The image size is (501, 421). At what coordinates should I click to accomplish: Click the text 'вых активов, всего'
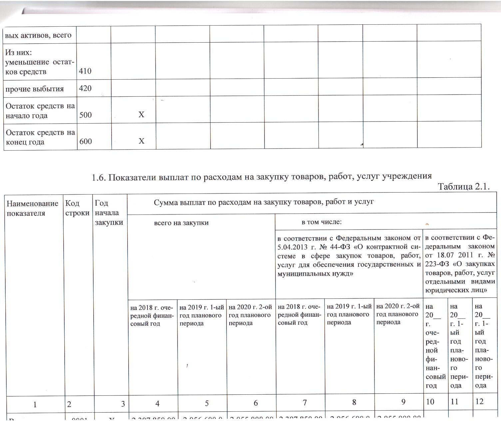[38, 35]
